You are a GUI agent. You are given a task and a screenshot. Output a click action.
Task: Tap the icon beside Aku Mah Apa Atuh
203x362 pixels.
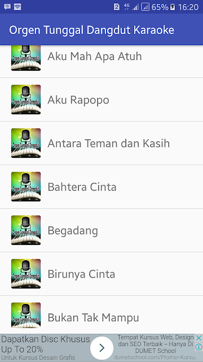pos(26,58)
